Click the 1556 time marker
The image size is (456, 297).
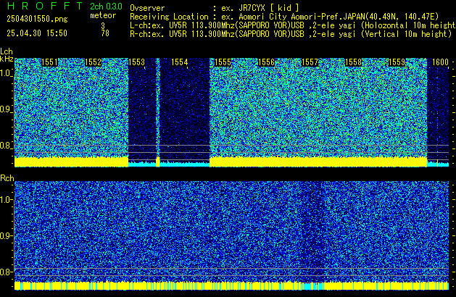coord(266,62)
